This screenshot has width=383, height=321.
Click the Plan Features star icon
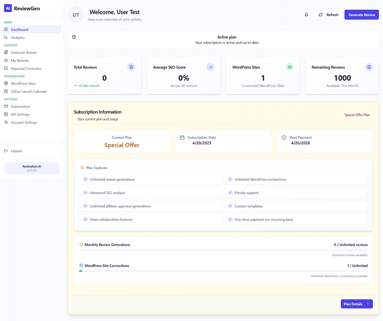pyautogui.click(x=82, y=168)
